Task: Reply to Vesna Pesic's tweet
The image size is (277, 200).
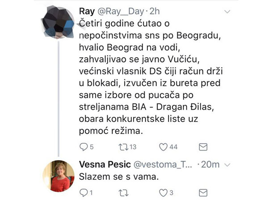Action: point(83,192)
